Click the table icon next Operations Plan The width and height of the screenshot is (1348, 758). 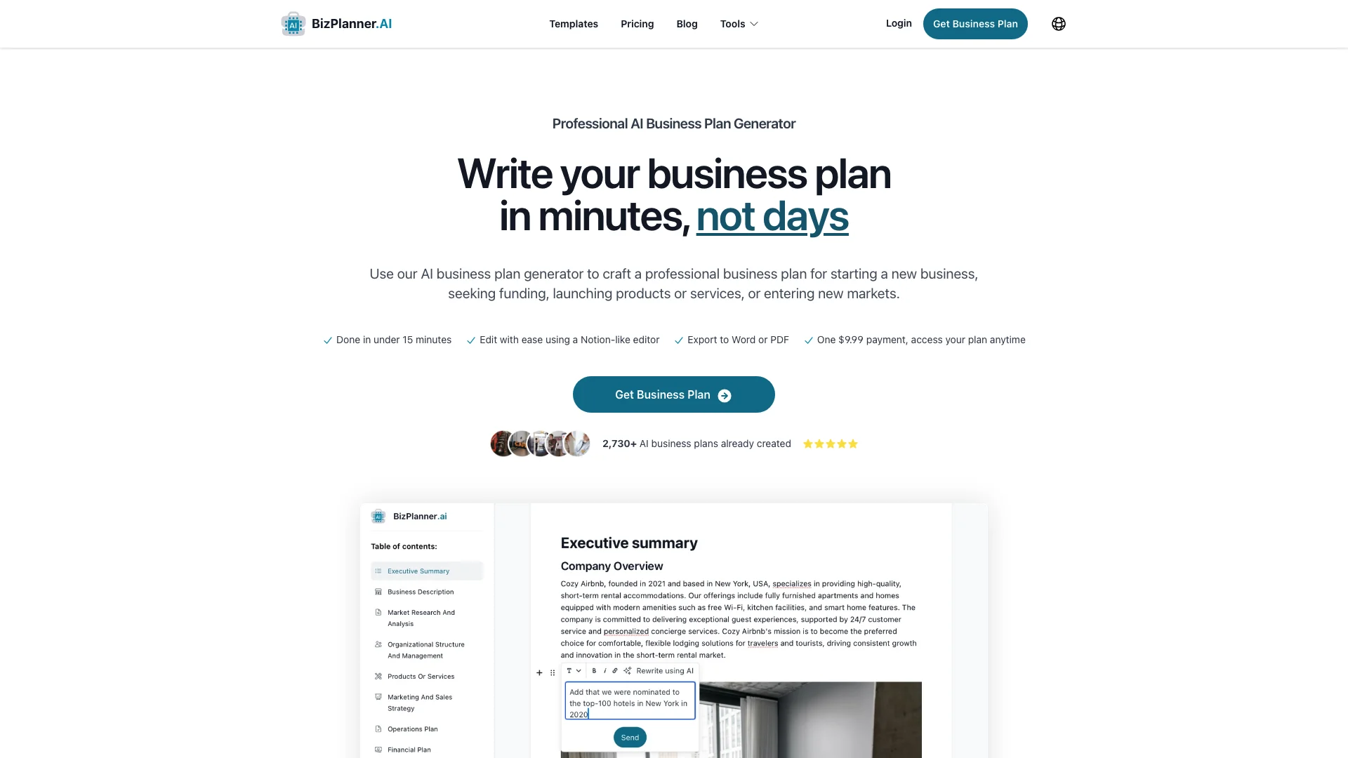pyautogui.click(x=378, y=729)
